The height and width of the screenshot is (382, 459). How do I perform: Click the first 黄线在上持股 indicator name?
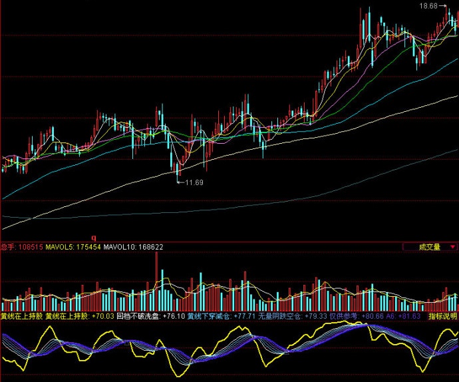[22, 316]
